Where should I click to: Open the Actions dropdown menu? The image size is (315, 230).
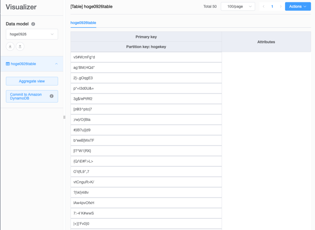tap(298, 7)
